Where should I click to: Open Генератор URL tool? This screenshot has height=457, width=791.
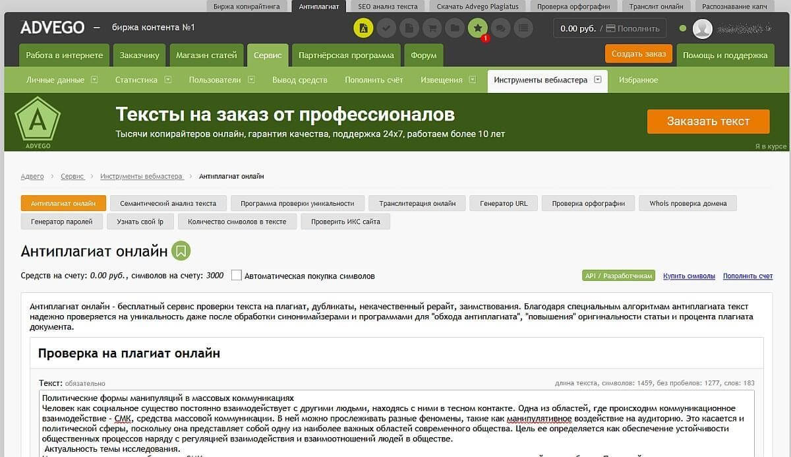tap(504, 203)
